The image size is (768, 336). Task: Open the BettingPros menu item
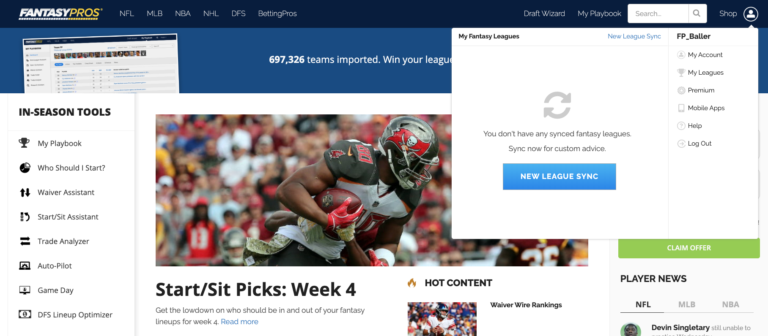(x=277, y=14)
